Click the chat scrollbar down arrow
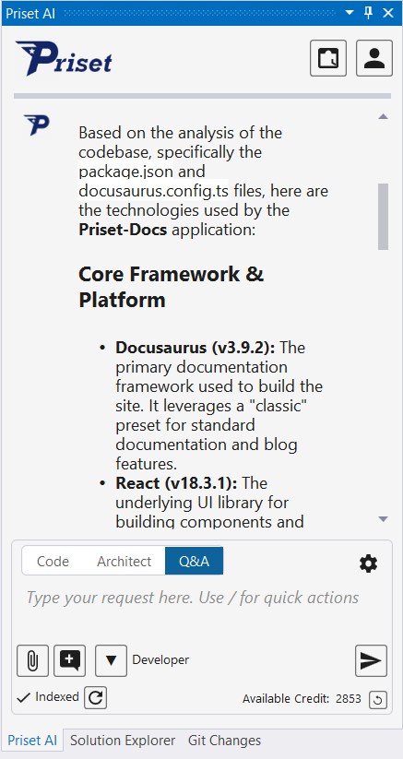This screenshot has height=759, width=403. coord(383,519)
